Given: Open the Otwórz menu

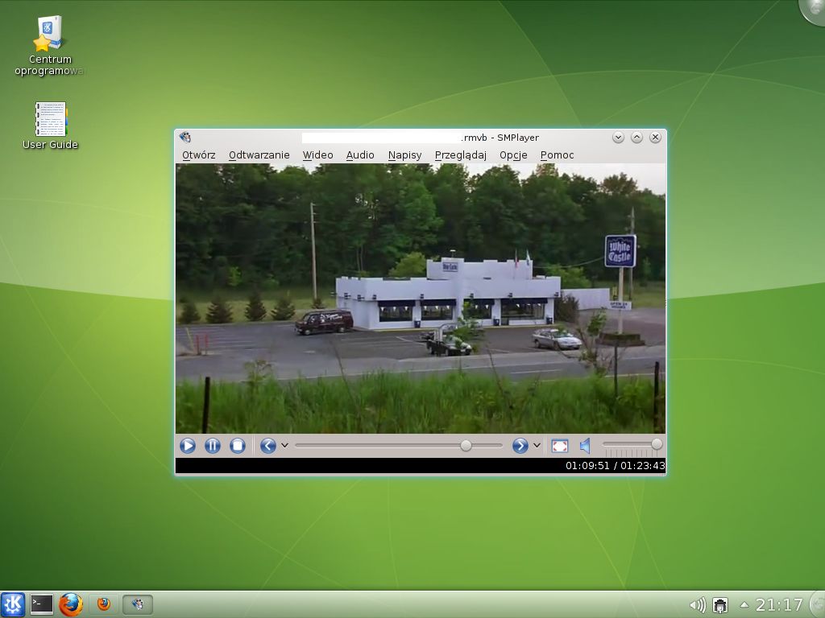Looking at the screenshot, I should [198, 155].
